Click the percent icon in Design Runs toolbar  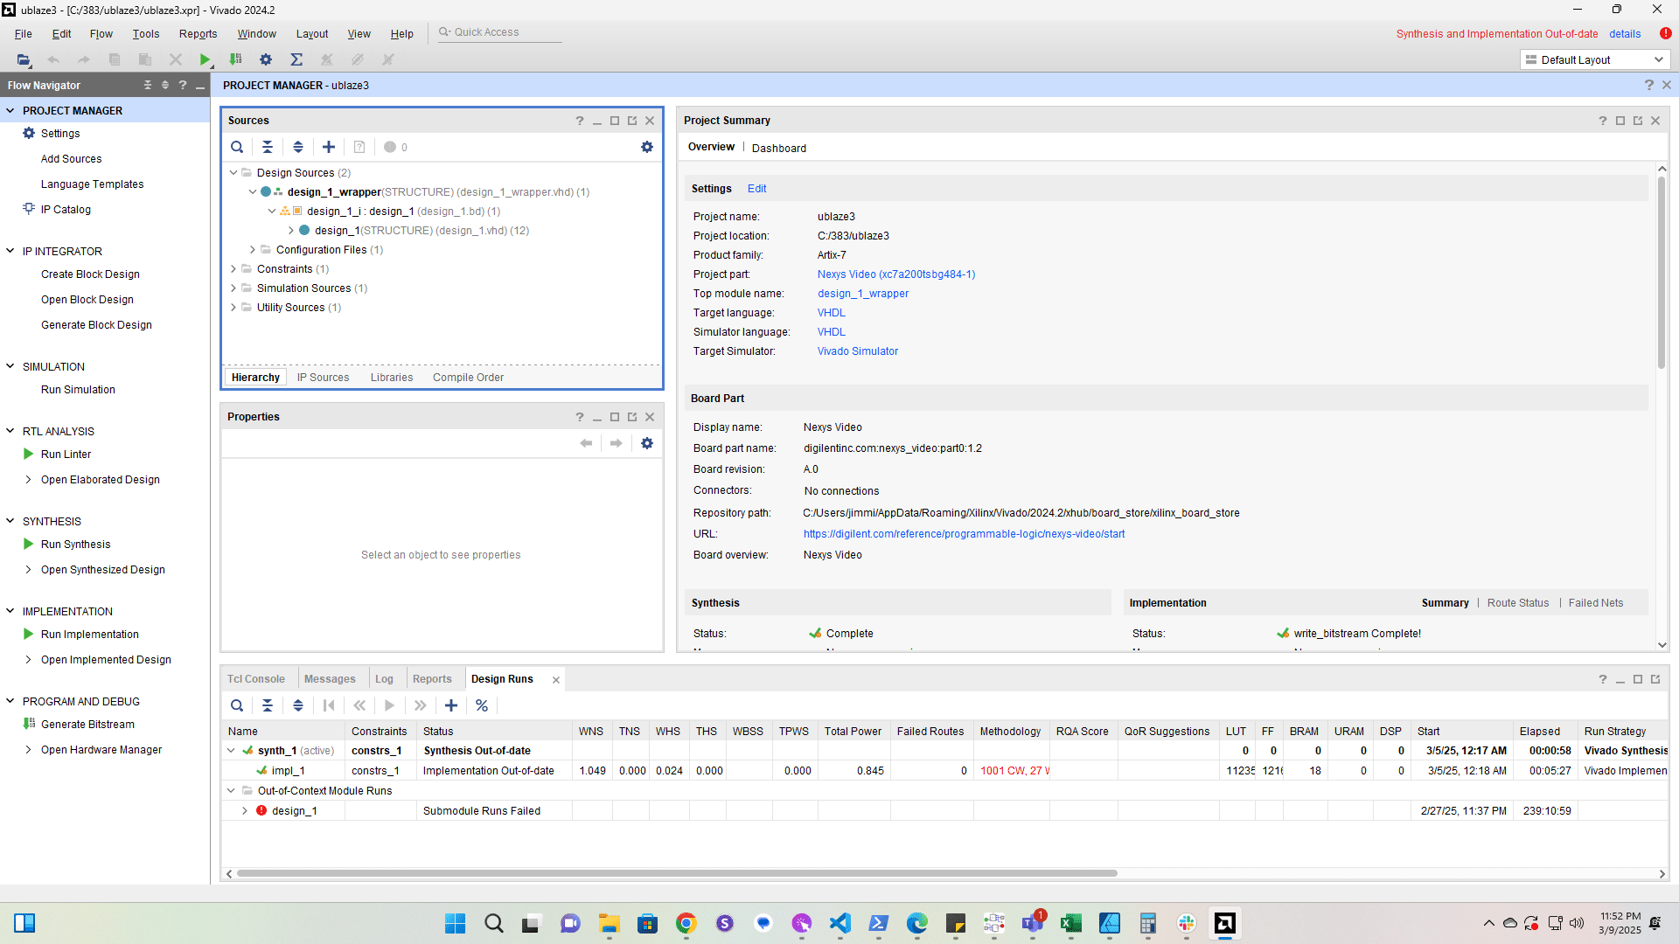482,705
